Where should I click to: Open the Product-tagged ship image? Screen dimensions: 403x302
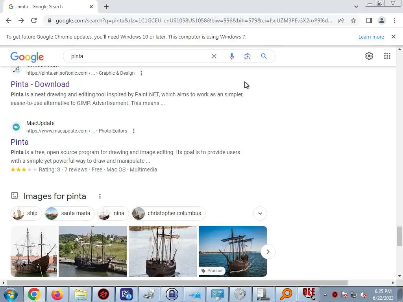point(233,251)
